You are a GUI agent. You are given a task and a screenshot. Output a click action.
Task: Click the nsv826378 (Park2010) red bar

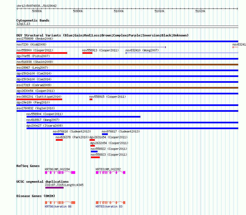coord(59,140)
